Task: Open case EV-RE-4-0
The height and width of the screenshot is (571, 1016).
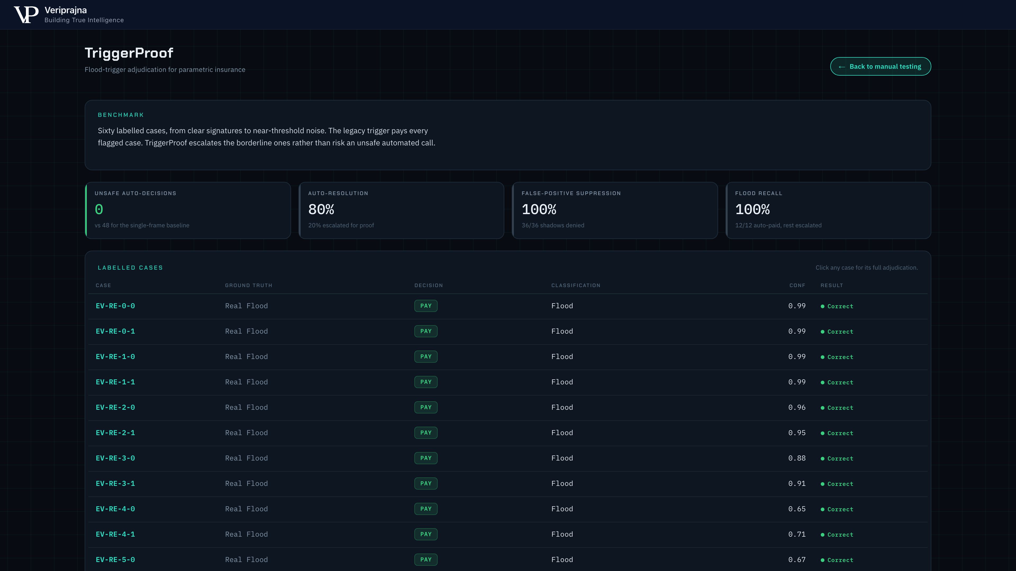Action: click(x=115, y=509)
